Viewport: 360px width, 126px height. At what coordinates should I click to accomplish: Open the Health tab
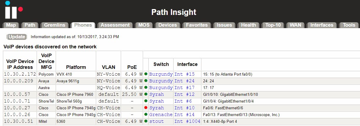[x=249, y=25]
